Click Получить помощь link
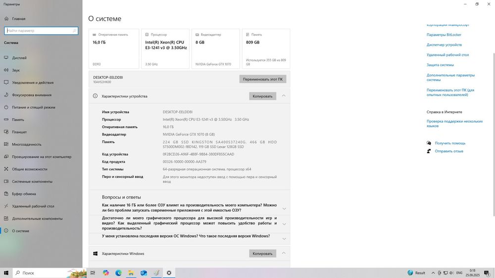495x278 pixels. [x=450, y=143]
